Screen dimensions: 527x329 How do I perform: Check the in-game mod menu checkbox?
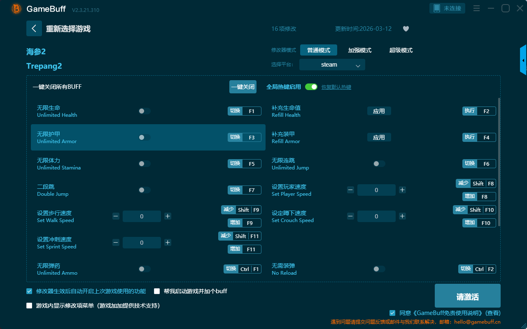[x=29, y=306]
